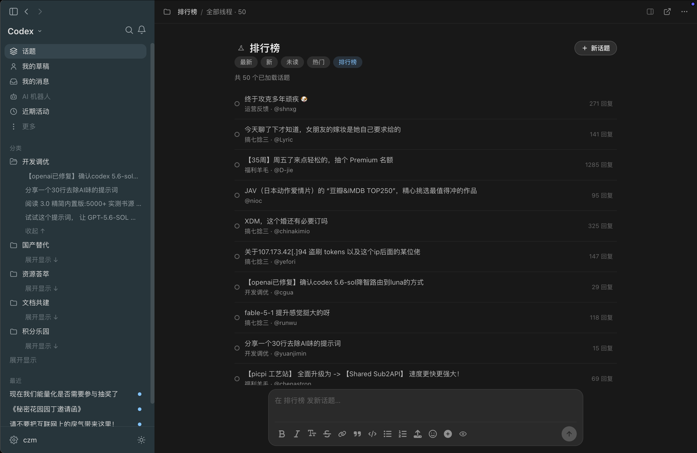Image resolution: width=697 pixels, height=453 pixels.
Task: Click the 在 排行榜 发新话题 input field
Action: pos(425,405)
